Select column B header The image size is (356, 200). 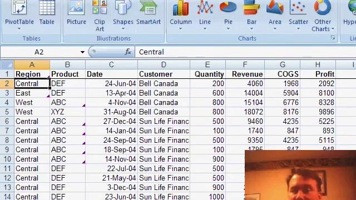coord(67,64)
